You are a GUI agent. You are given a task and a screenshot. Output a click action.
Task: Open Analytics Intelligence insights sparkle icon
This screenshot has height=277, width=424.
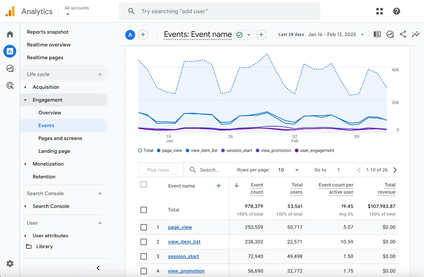tap(416, 34)
